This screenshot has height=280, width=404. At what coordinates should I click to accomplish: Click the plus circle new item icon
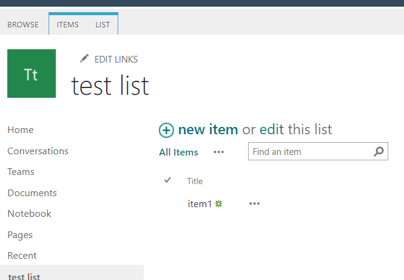(166, 130)
